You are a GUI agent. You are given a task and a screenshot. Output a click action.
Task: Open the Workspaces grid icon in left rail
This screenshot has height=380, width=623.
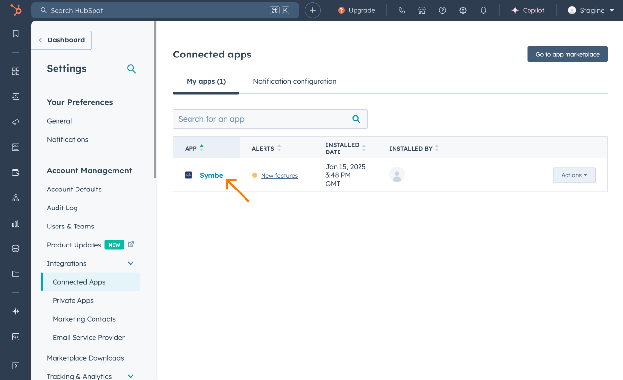coord(16,71)
